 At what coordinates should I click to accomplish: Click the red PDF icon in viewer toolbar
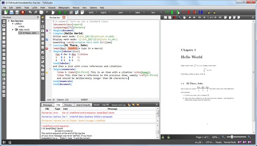coord(174,18)
